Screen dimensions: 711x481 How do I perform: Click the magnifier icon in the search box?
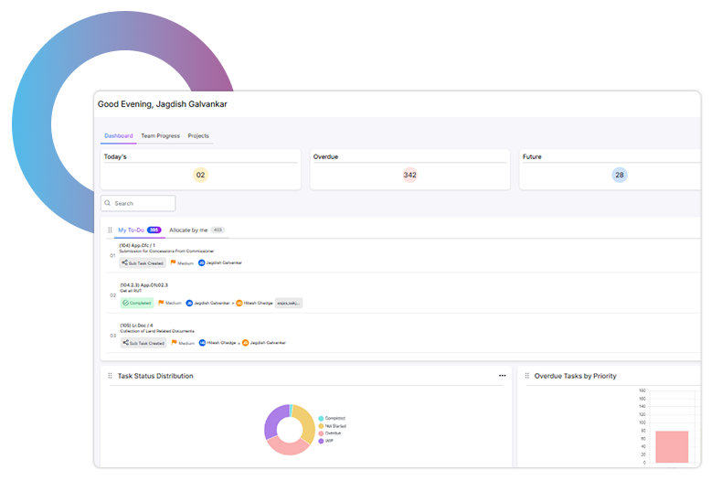[x=109, y=203]
